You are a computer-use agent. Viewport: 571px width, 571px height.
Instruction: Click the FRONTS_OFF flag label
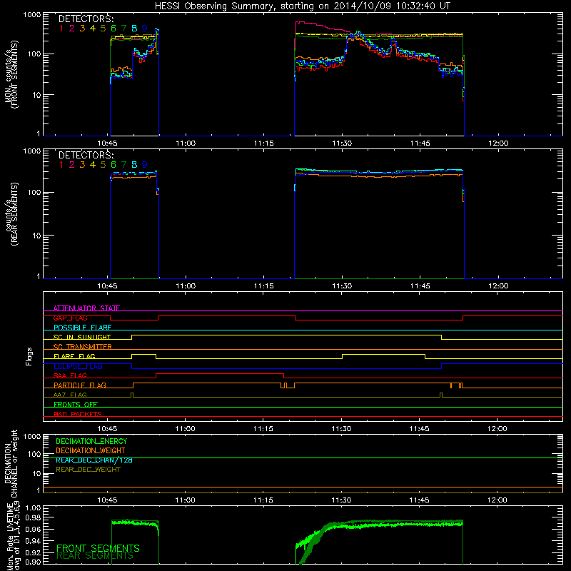76,405
